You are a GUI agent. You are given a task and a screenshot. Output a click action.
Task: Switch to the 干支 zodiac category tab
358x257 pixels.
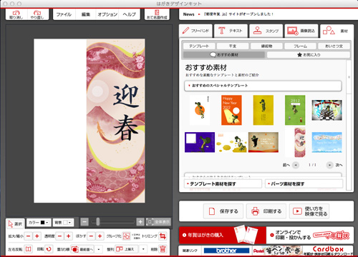coord(233,46)
